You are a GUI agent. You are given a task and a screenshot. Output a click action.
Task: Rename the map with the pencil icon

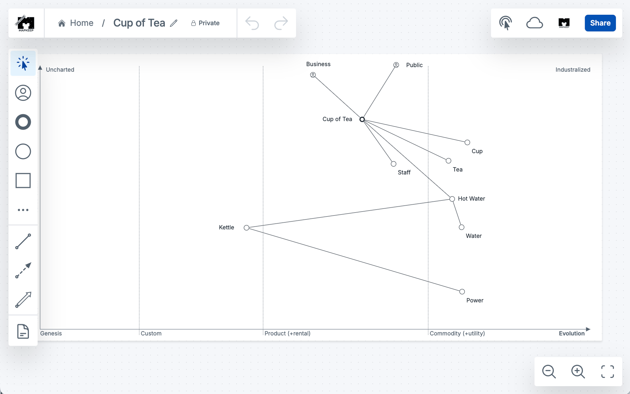[x=174, y=23]
